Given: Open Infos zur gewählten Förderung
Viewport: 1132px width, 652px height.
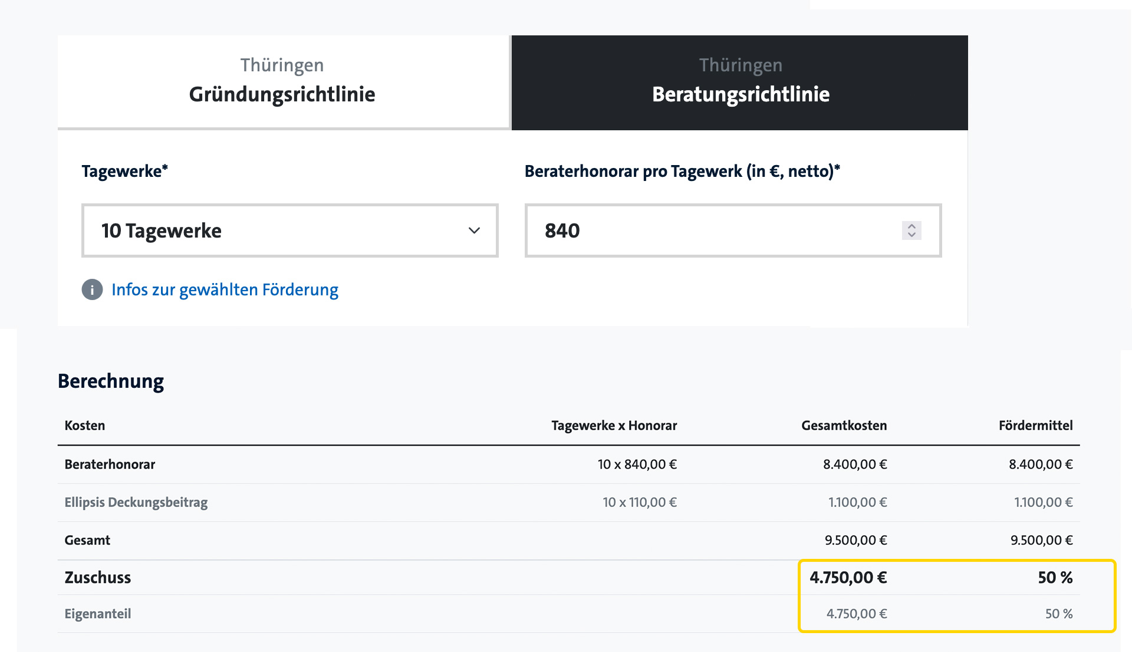Looking at the screenshot, I should tap(225, 289).
